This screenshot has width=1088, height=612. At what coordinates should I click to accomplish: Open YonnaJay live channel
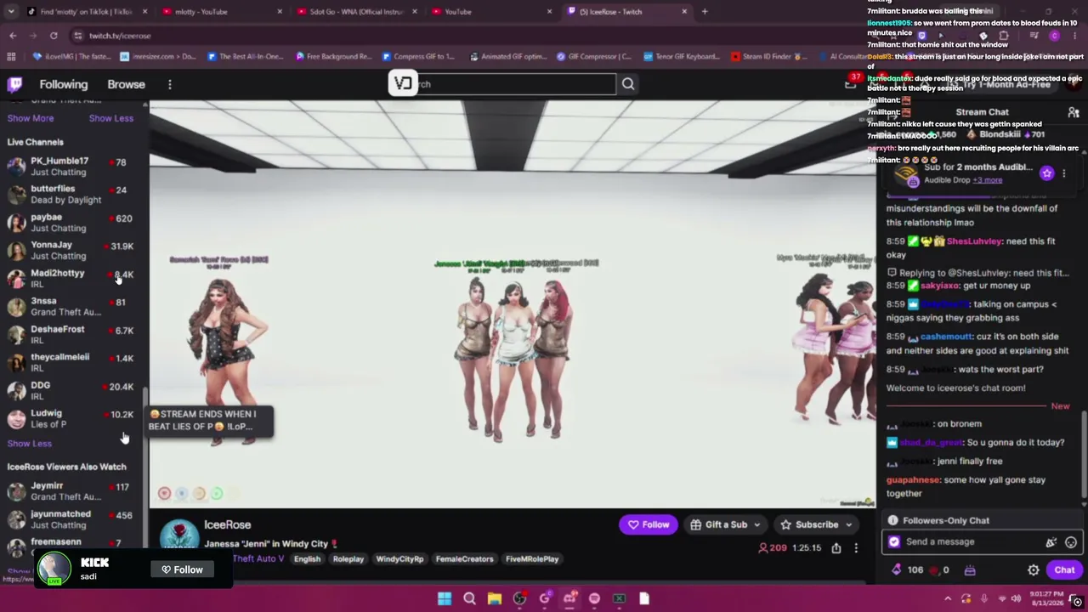(74, 251)
